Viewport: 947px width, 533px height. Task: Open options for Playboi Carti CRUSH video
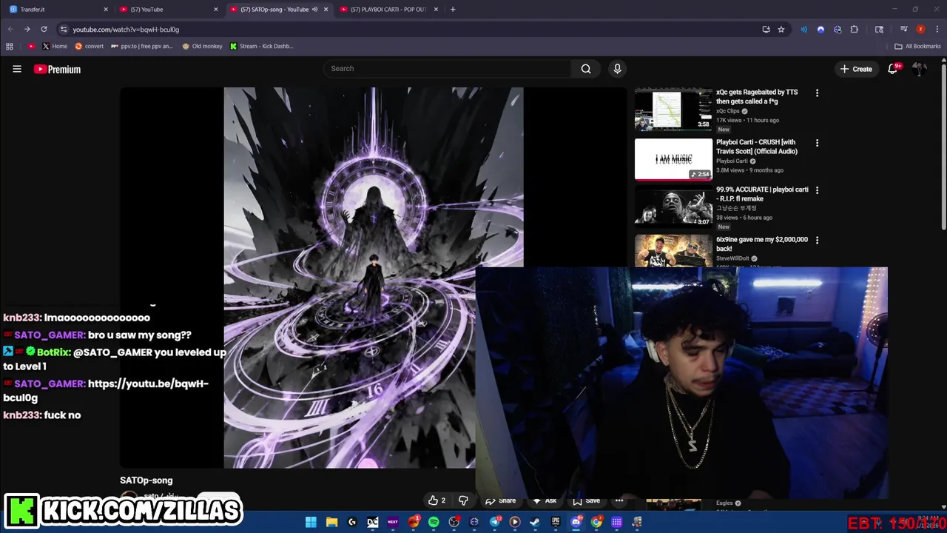(x=817, y=143)
